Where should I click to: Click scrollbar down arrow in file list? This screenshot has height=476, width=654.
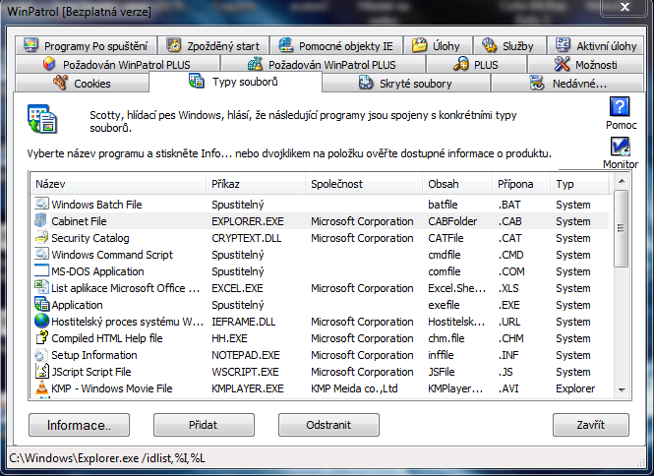[x=622, y=389]
